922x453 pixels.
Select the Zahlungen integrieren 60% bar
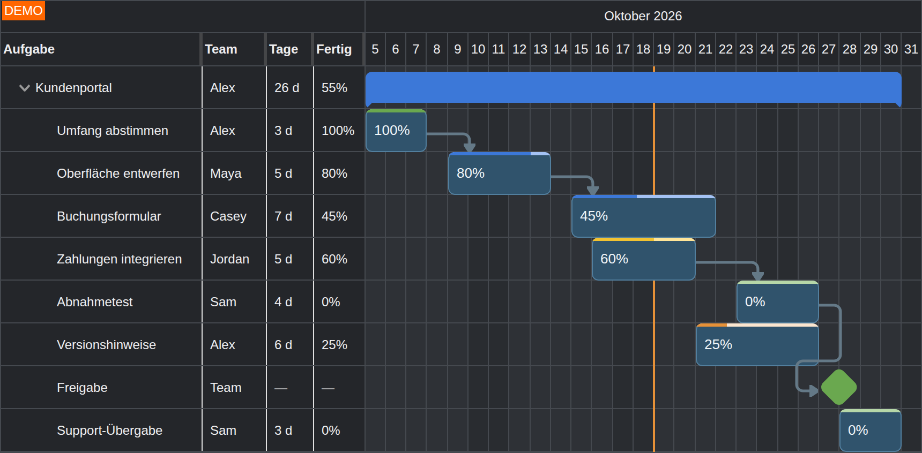point(643,259)
